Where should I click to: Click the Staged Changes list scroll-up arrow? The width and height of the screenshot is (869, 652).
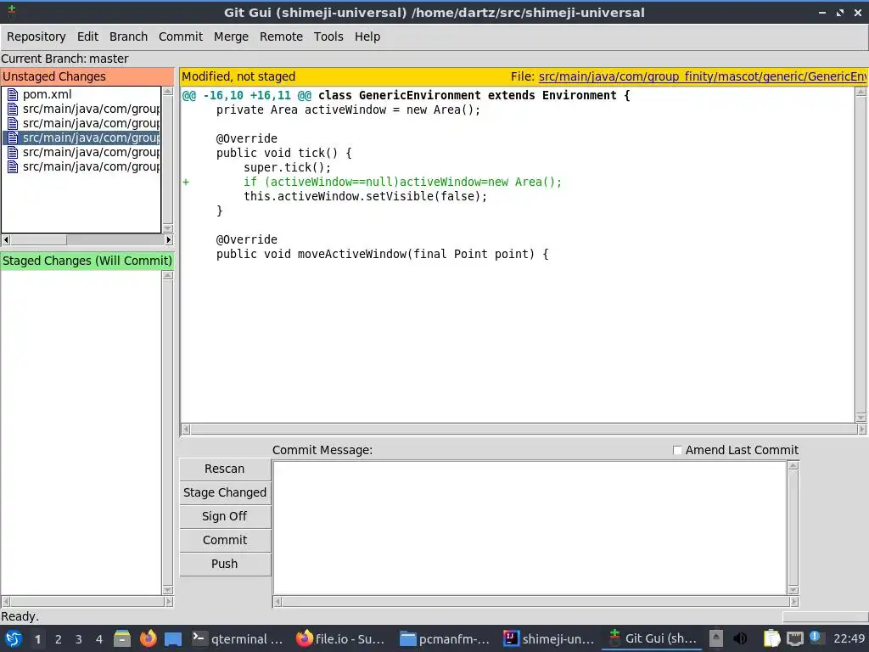point(168,276)
